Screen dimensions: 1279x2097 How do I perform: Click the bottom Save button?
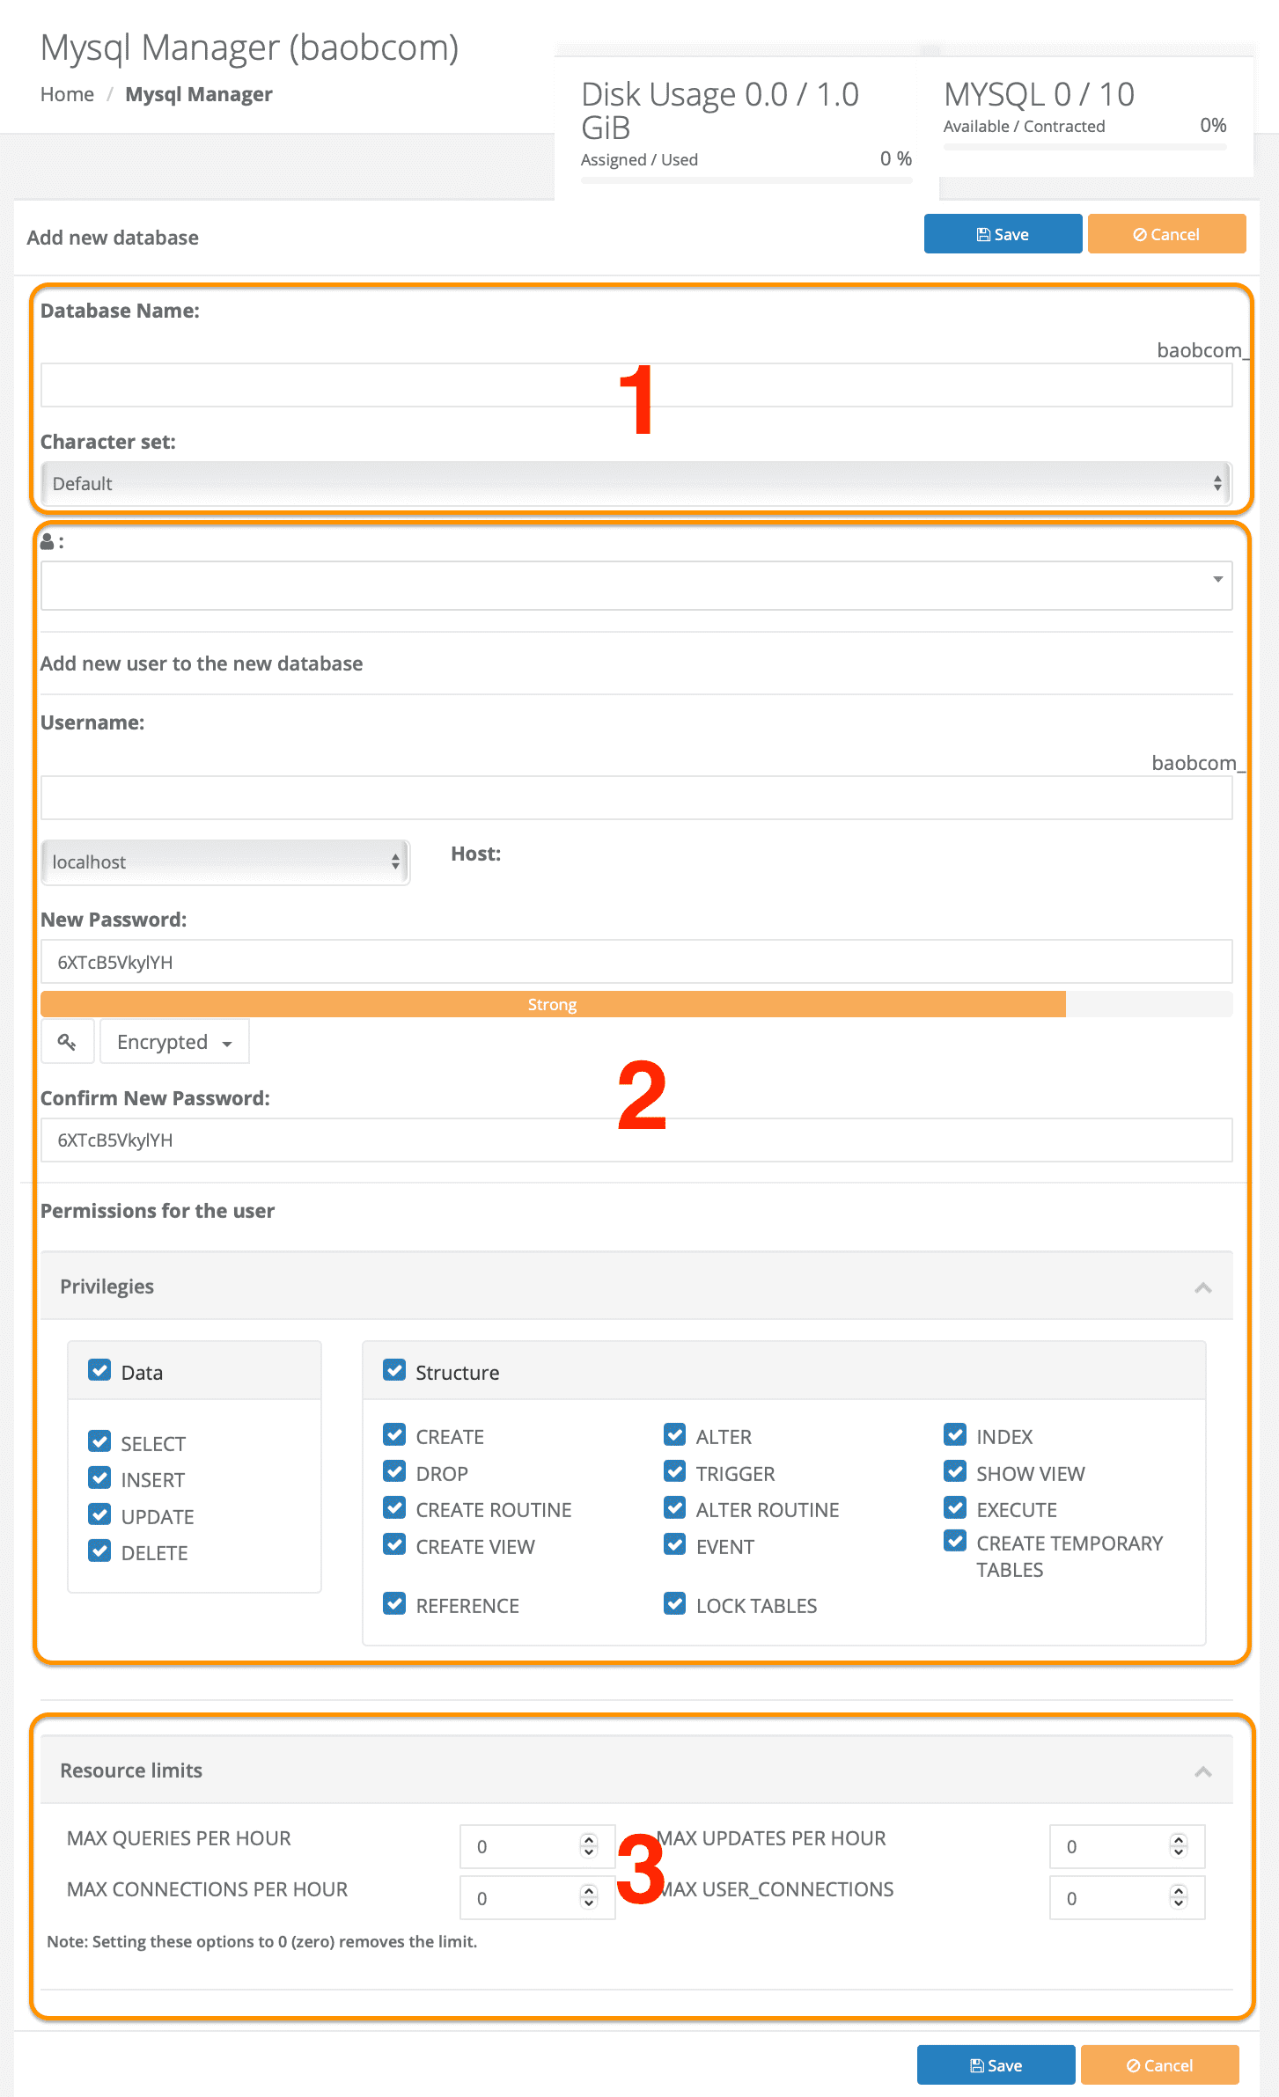(x=996, y=2065)
